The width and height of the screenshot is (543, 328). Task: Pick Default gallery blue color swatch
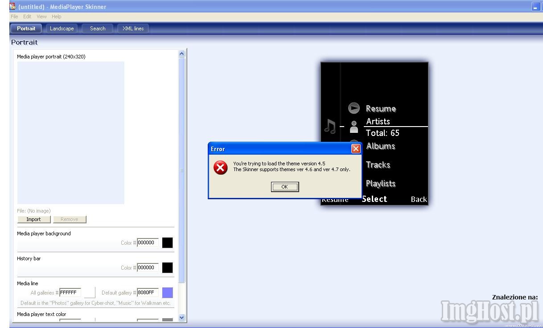[167, 293]
